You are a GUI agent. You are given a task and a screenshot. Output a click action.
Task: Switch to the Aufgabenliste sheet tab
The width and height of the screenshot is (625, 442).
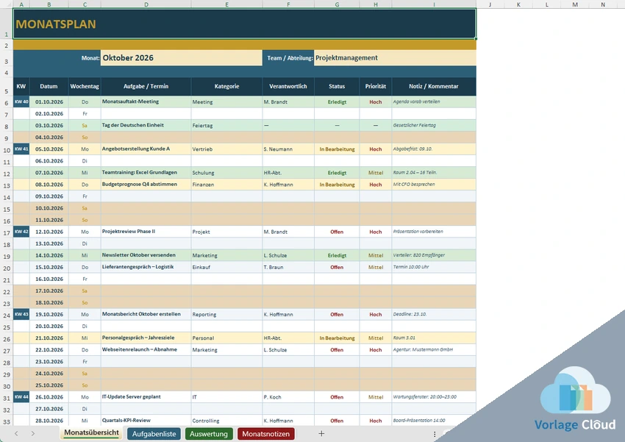tap(154, 434)
